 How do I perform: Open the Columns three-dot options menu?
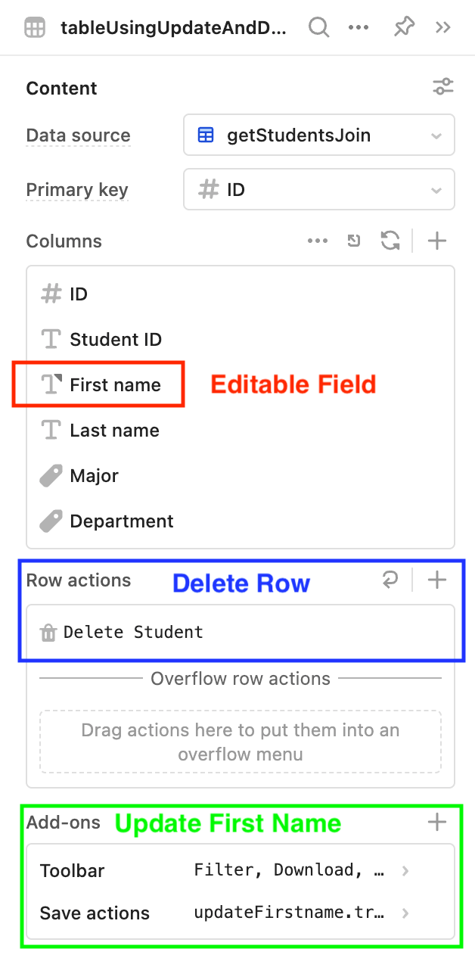318,241
